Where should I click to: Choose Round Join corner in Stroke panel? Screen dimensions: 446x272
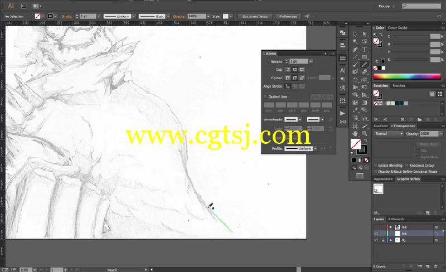coord(295,78)
